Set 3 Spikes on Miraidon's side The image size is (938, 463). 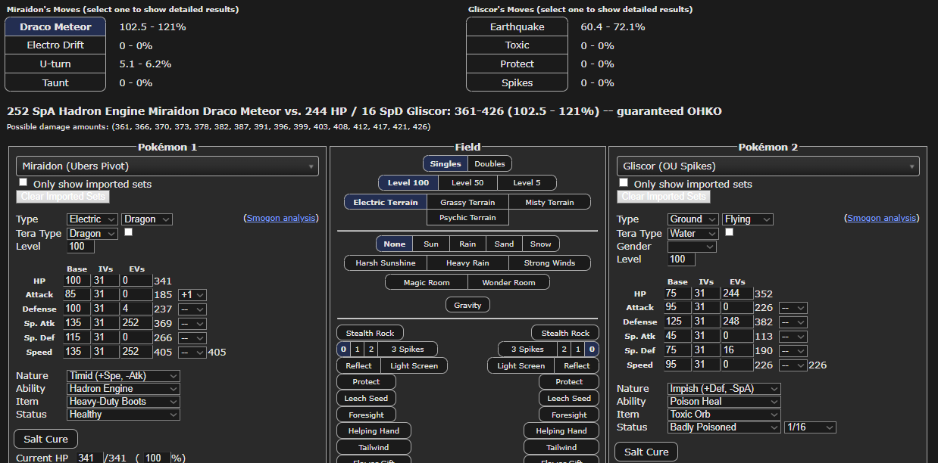407,350
